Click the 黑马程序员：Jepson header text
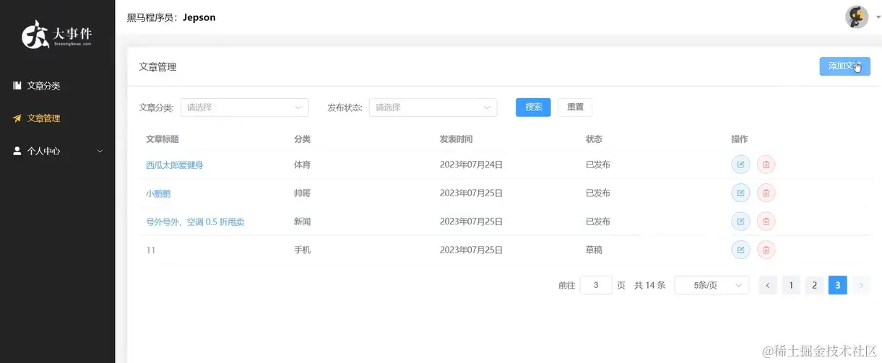The width and height of the screenshot is (882, 363). coord(171,17)
